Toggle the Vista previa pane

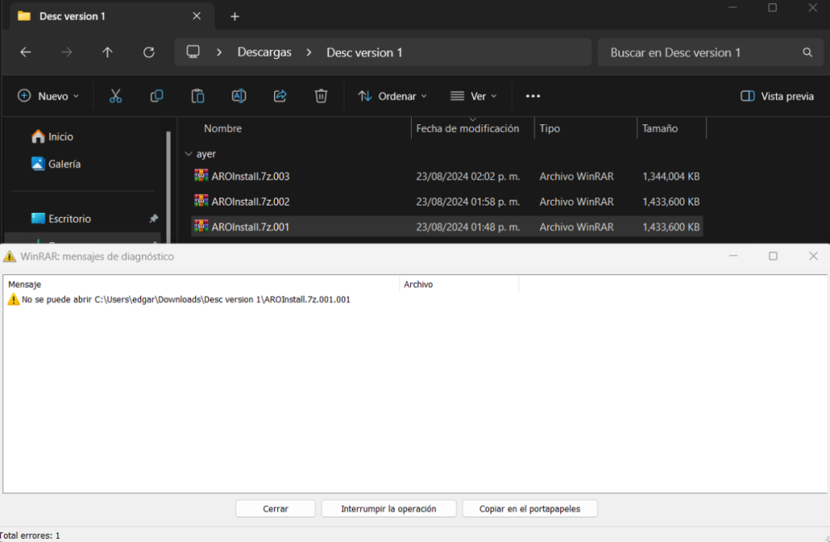pyautogui.click(x=777, y=96)
